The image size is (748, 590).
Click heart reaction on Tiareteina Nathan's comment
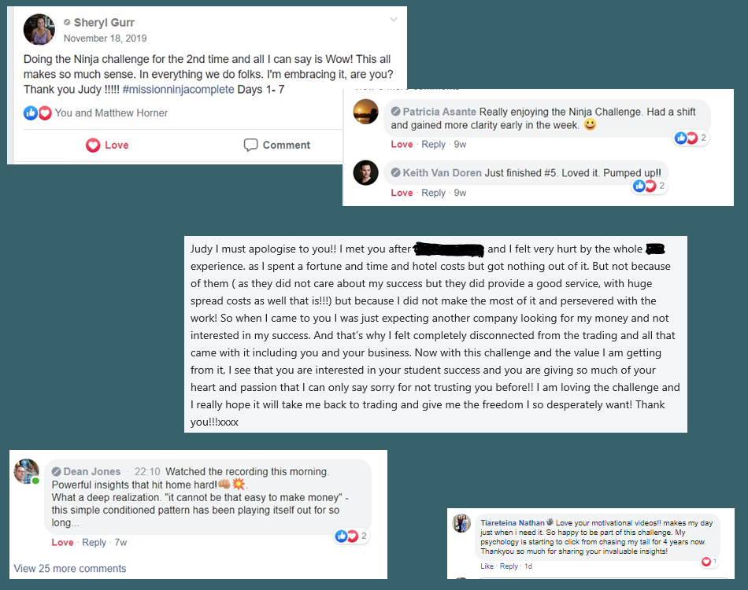pyautogui.click(x=706, y=562)
